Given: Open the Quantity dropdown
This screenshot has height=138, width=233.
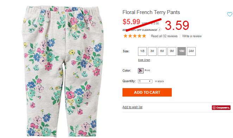Looking at the screenshot, I should (x=145, y=81).
